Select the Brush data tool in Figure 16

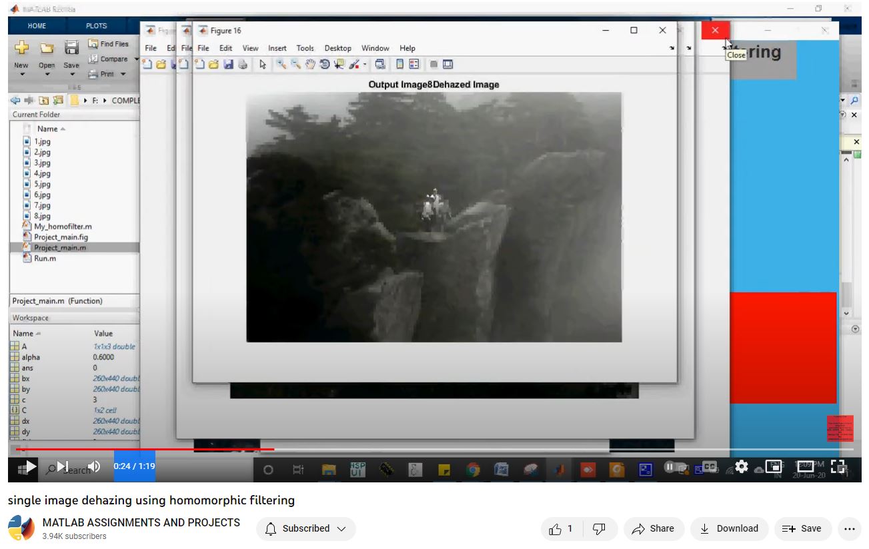point(354,64)
